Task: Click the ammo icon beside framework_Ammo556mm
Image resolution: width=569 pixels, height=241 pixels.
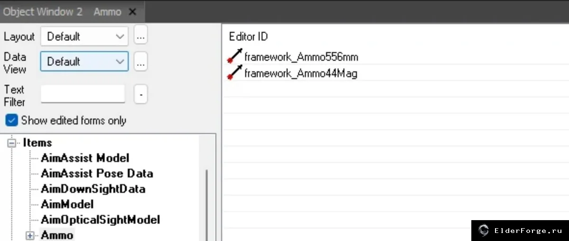Action: tap(235, 56)
